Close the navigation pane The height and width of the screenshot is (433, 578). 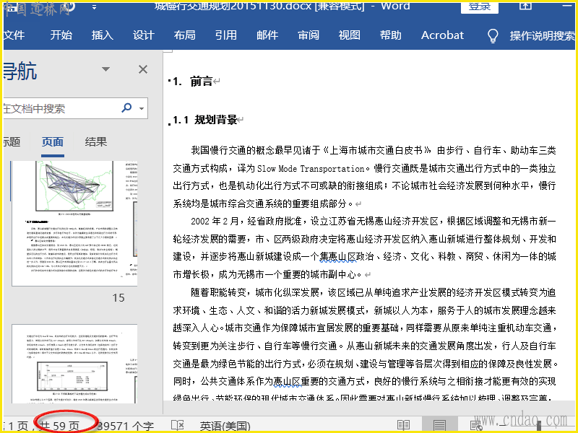pos(143,69)
